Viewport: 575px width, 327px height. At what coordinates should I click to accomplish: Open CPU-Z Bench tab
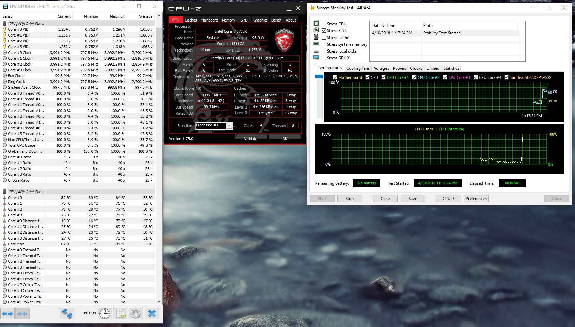point(276,20)
